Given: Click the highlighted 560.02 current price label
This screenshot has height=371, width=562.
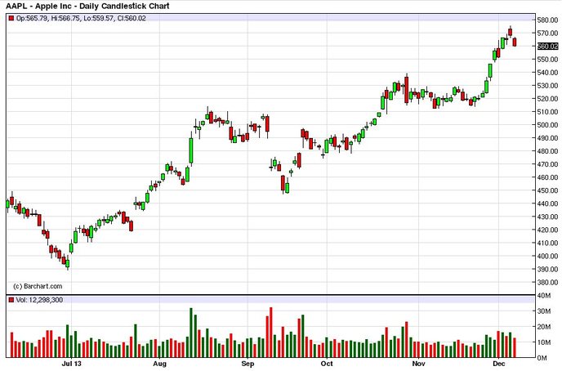Looking at the screenshot, I should (x=548, y=46).
